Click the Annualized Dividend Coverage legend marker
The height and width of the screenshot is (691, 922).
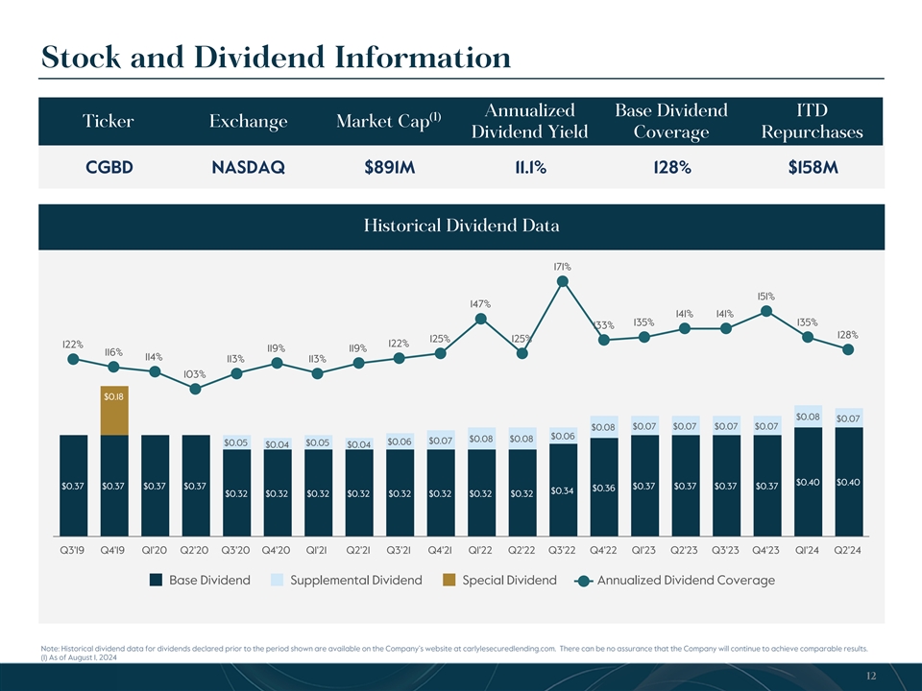click(x=583, y=581)
